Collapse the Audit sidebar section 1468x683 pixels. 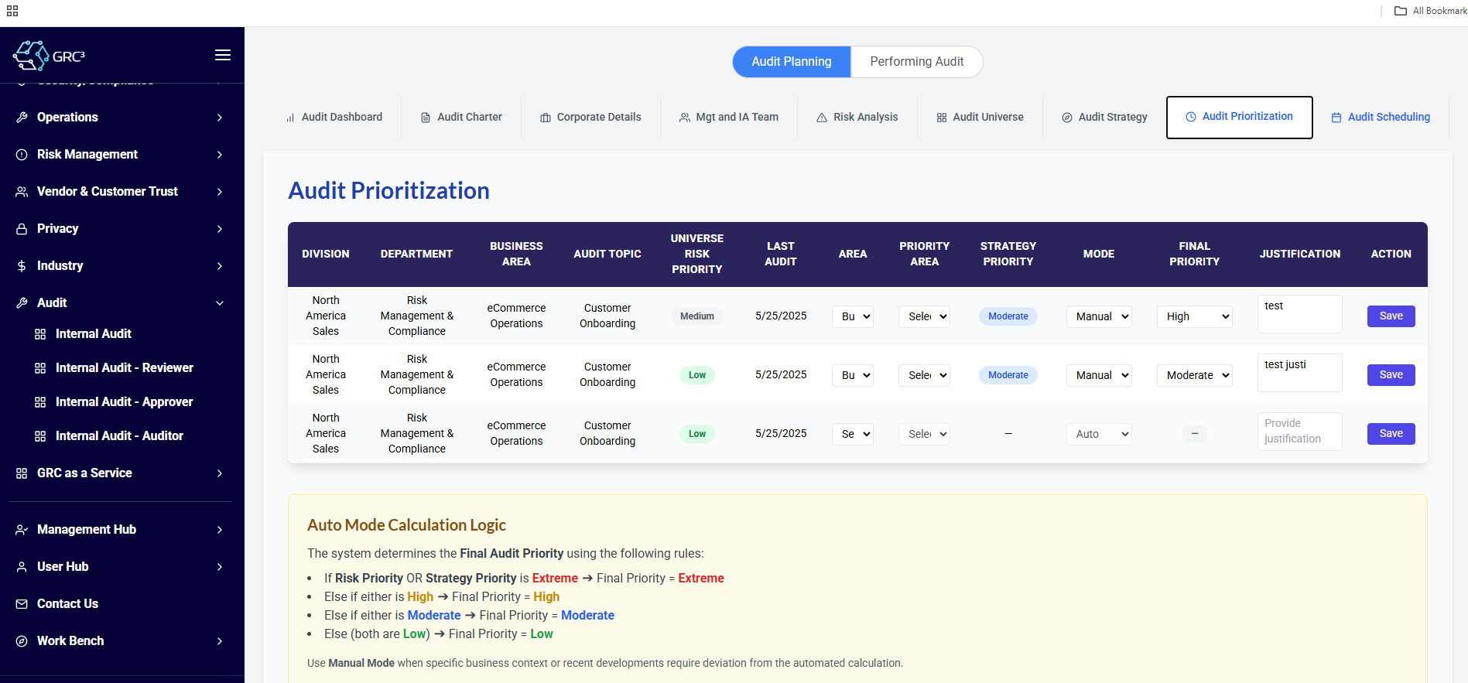pos(220,303)
